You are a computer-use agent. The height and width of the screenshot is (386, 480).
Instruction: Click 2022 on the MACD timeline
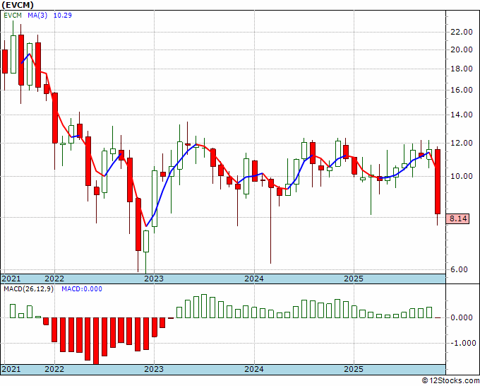coord(54,369)
